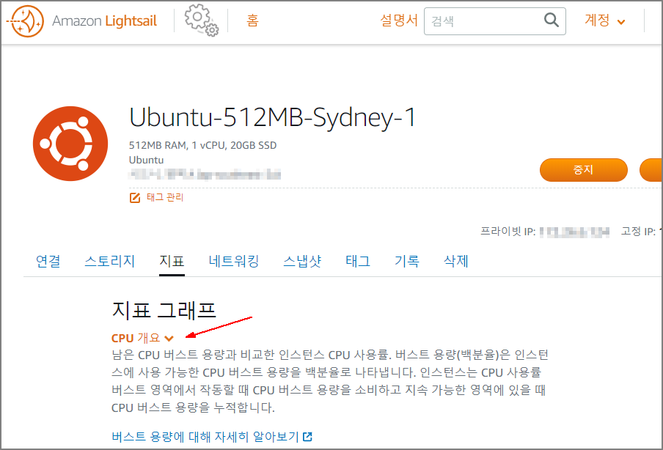The image size is (663, 450).
Task: Open the 스냅샷 tab
Action: pos(302,261)
